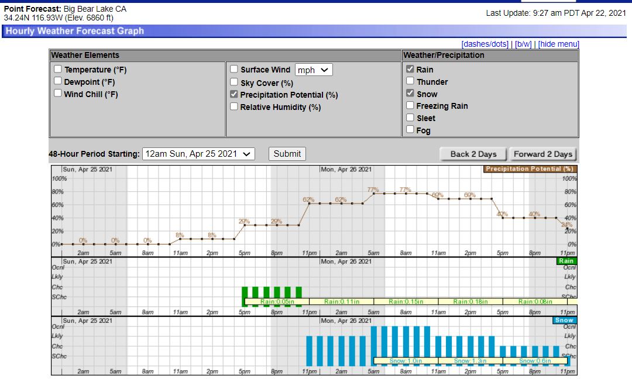The height and width of the screenshot is (379, 632).
Task: Enable the Thunder checkbox
Action: 410,81
